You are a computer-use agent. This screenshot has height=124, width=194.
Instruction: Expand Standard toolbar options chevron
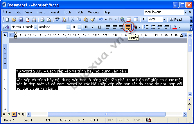tap(191, 20)
